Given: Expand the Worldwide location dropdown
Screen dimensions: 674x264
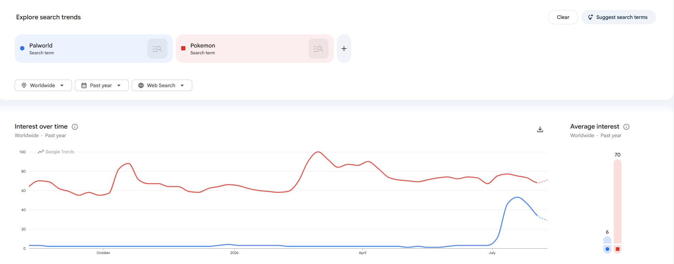Looking at the screenshot, I should click(43, 85).
